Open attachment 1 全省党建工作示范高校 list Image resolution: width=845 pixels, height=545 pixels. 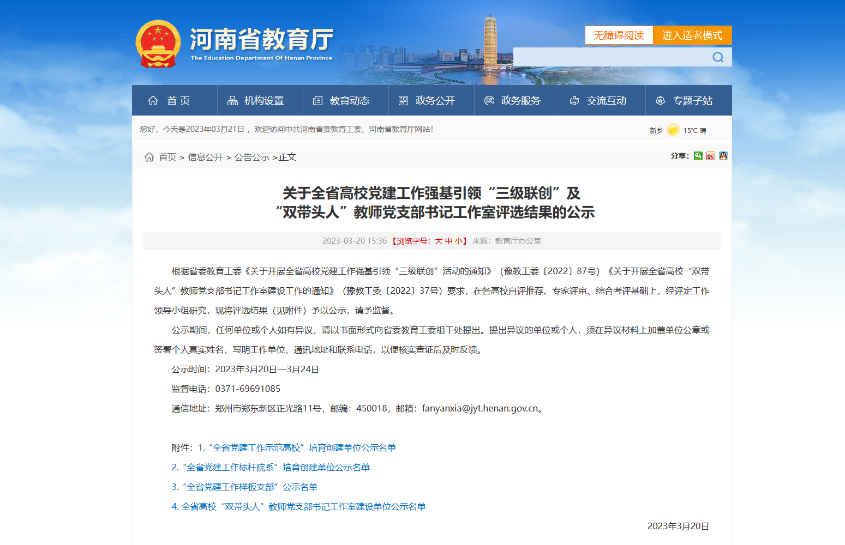pos(297,447)
